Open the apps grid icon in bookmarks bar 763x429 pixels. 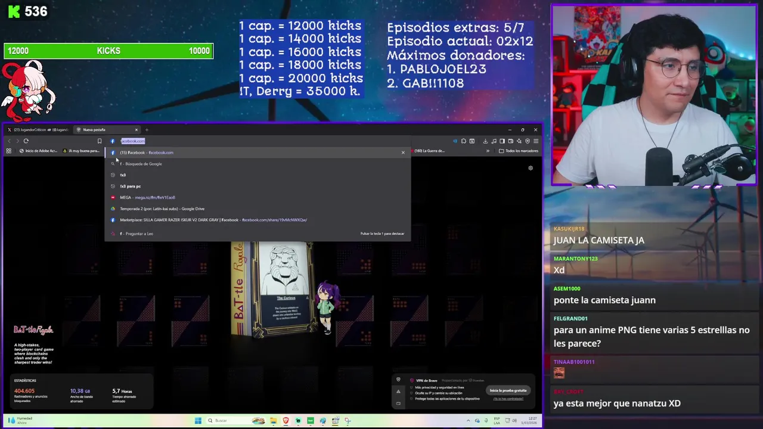pos(8,151)
